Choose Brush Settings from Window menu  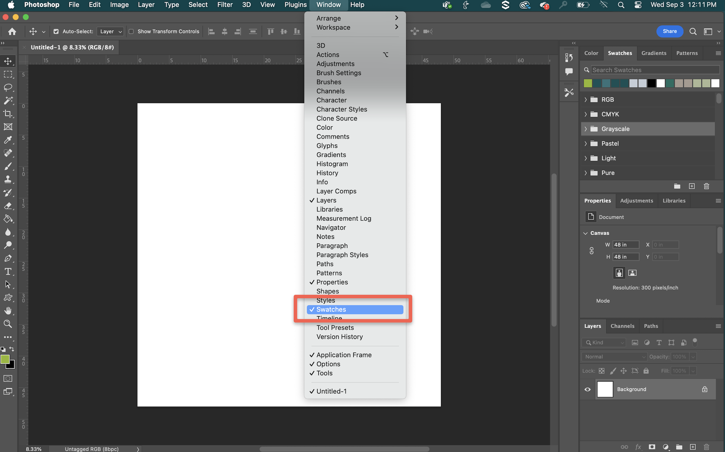coord(355,73)
